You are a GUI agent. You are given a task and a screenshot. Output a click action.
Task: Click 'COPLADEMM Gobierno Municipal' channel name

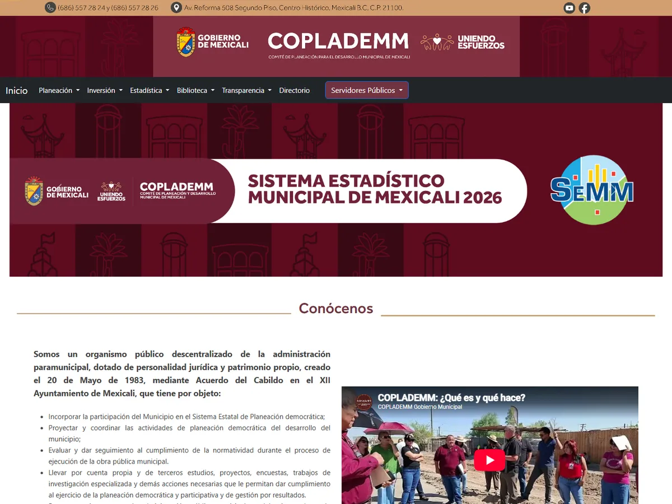(x=420, y=407)
